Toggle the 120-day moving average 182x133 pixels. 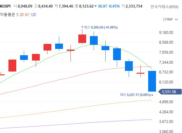[x=33, y=15]
